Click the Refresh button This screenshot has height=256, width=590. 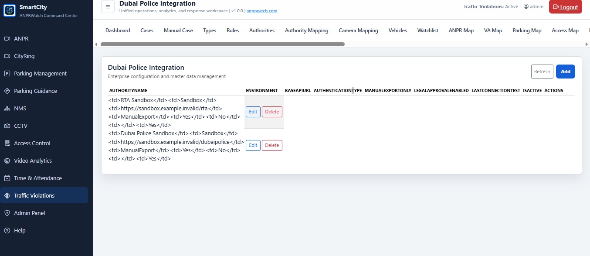pos(542,72)
